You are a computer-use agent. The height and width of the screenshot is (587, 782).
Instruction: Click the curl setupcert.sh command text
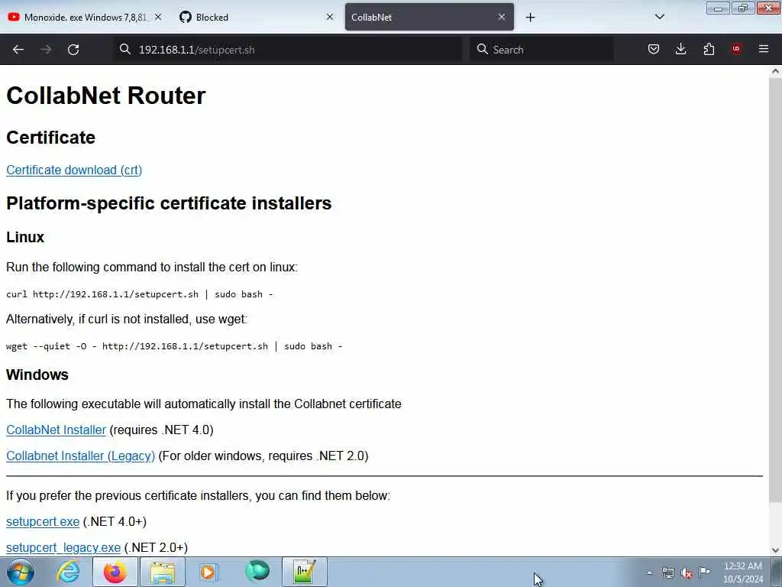140,294
